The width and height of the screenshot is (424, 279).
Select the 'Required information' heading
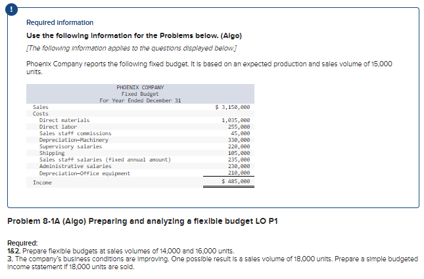tap(60, 22)
